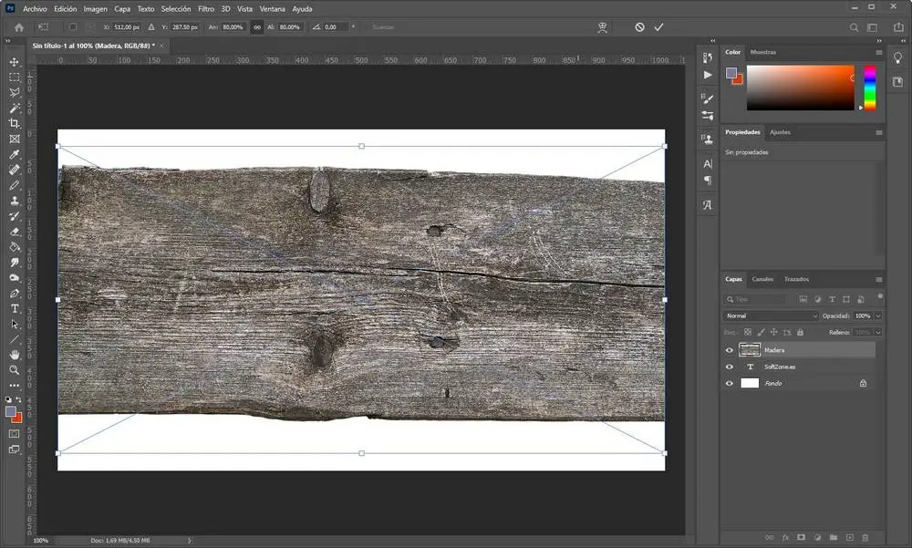Select the Hand tool
This screenshot has height=548, width=912.
pyautogui.click(x=15, y=354)
